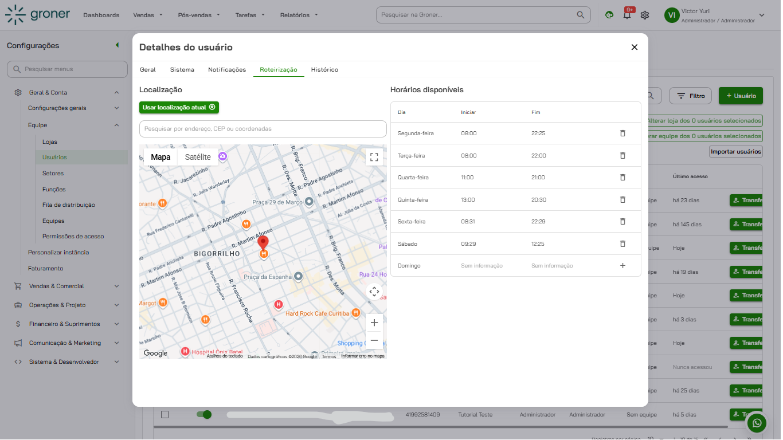783x440 pixels.
Task: Click the VI user avatar
Action: click(x=671, y=15)
